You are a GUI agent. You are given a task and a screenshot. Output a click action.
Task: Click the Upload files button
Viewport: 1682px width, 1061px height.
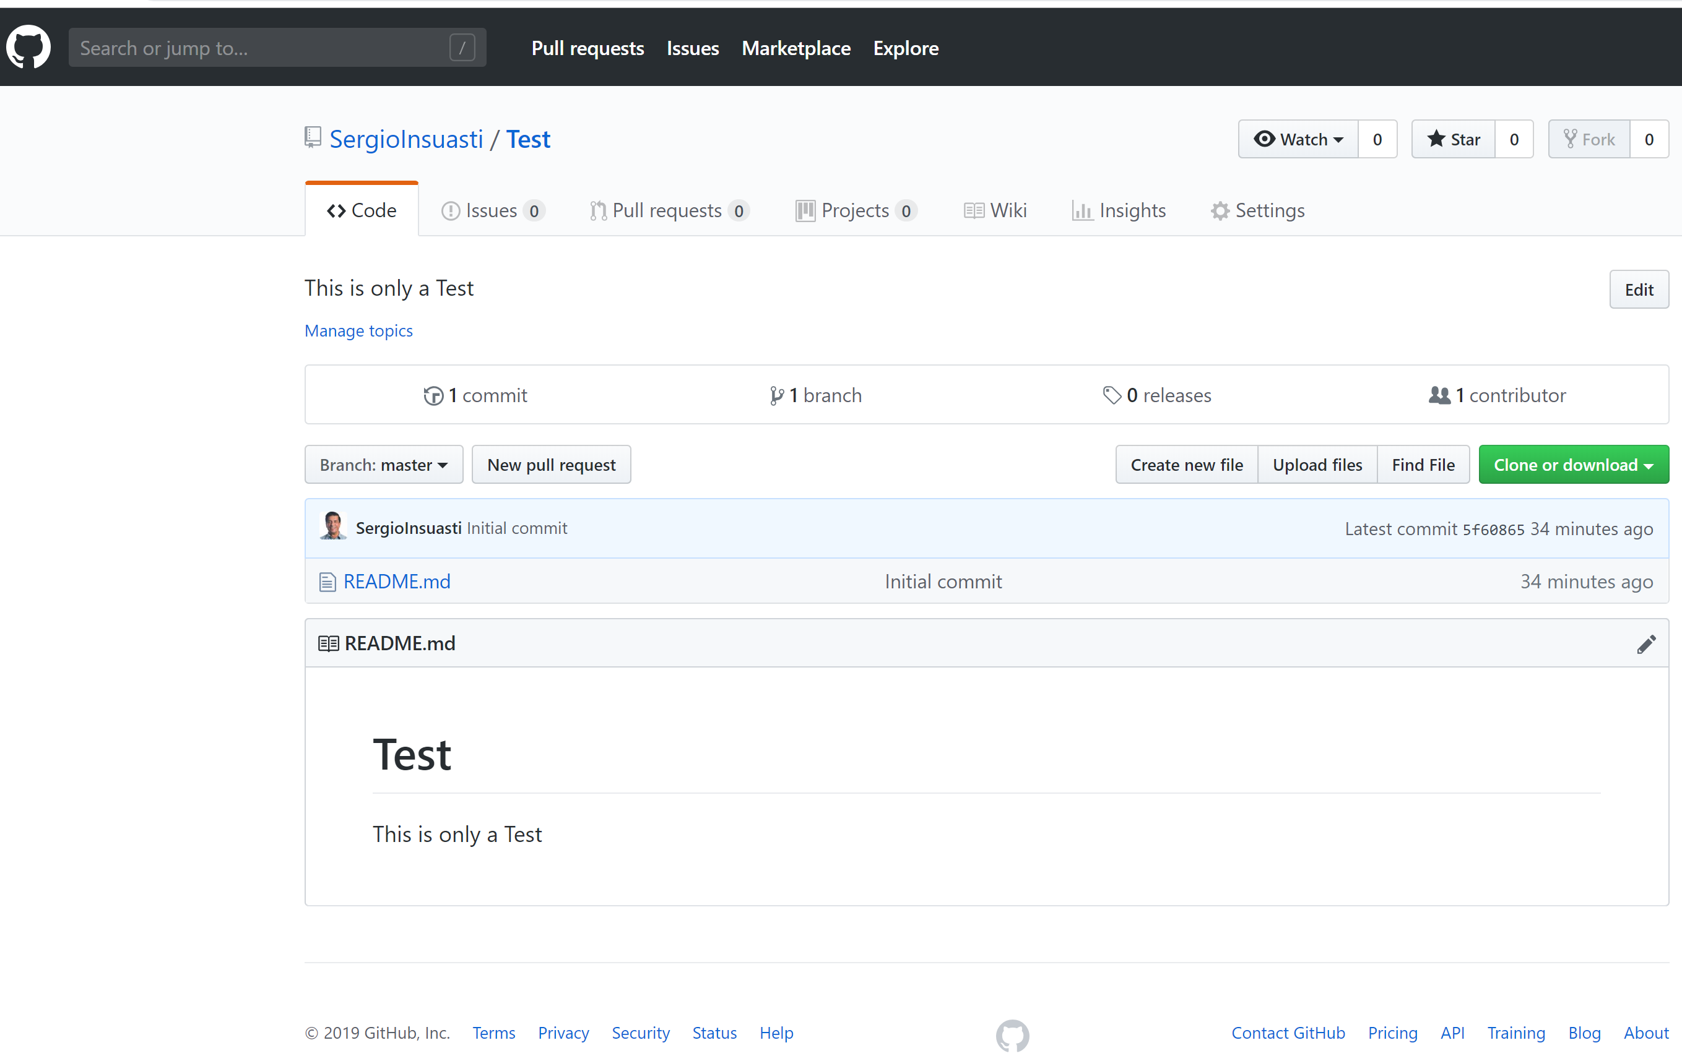coord(1317,465)
